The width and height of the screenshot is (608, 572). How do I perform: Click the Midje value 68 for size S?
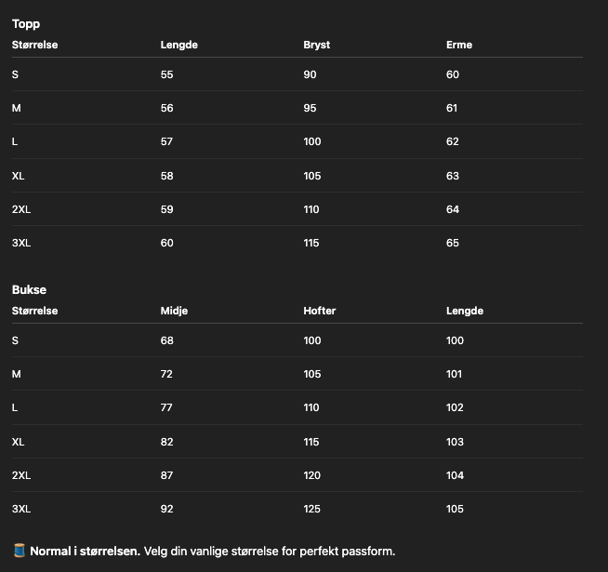coord(167,340)
